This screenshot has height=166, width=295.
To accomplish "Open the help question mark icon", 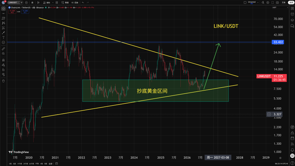I will point(292,163).
